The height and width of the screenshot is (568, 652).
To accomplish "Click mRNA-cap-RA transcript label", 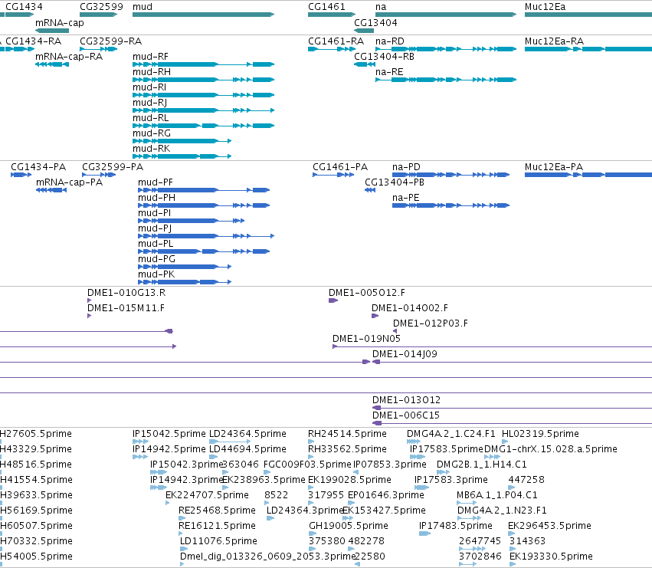I will pyautogui.click(x=69, y=57).
